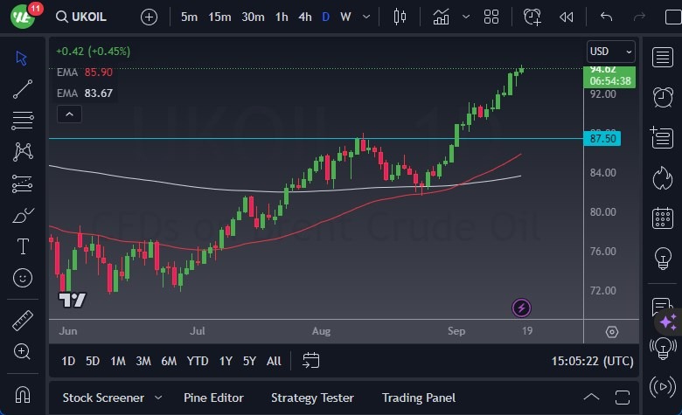This screenshot has height=415, width=682.
Task: Switch to the 4h timeframe
Action: coord(304,17)
